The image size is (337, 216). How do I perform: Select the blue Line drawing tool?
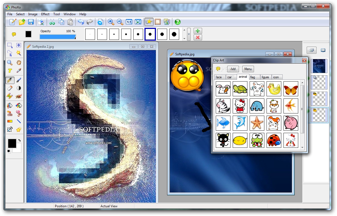tap(19, 121)
